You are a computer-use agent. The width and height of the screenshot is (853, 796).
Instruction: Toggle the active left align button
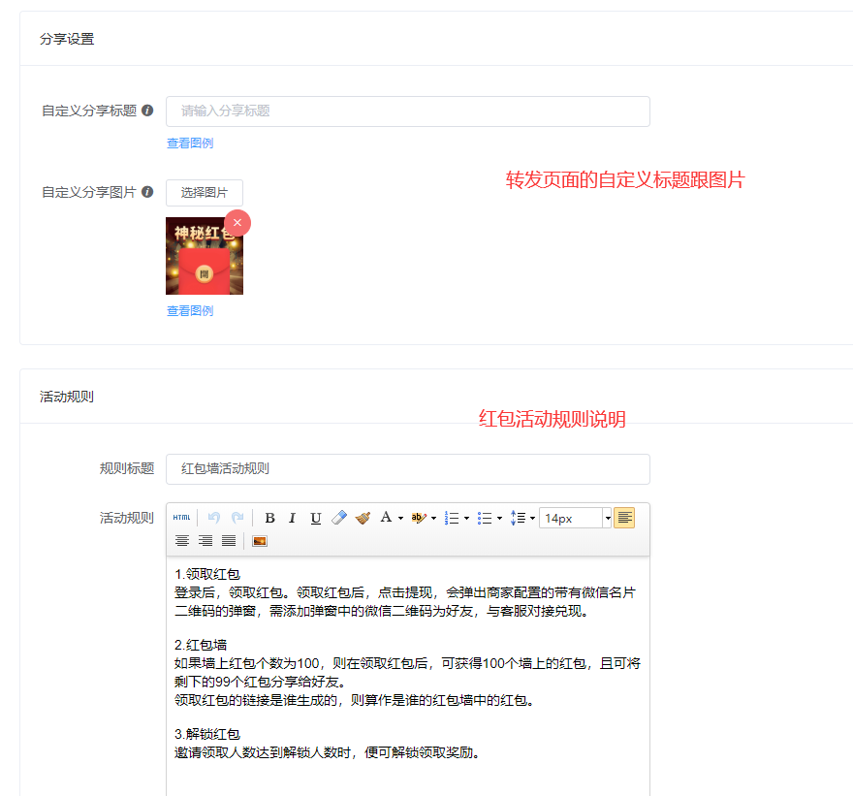pos(624,519)
